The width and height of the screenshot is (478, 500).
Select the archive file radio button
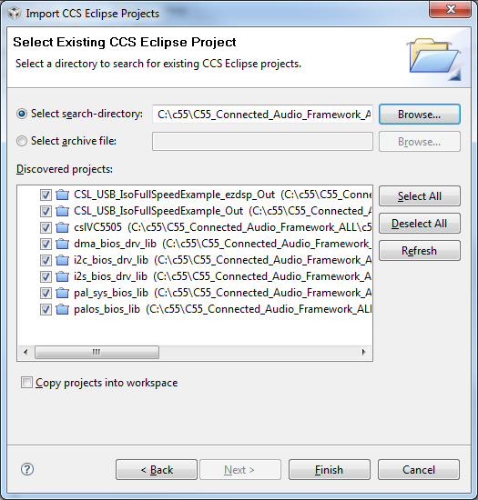[x=22, y=141]
